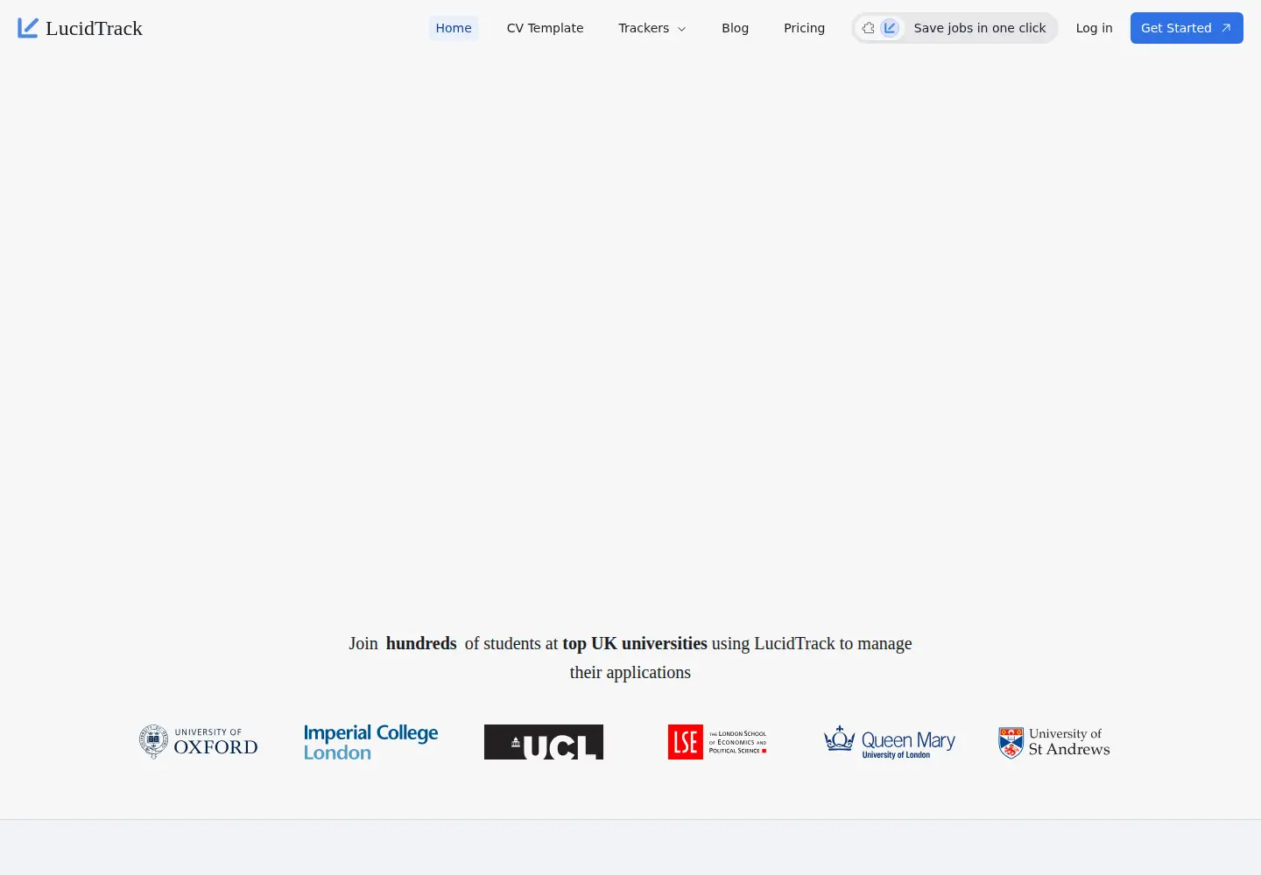Open the Log in link
Image resolution: width=1261 pixels, height=875 pixels.
coord(1094,28)
